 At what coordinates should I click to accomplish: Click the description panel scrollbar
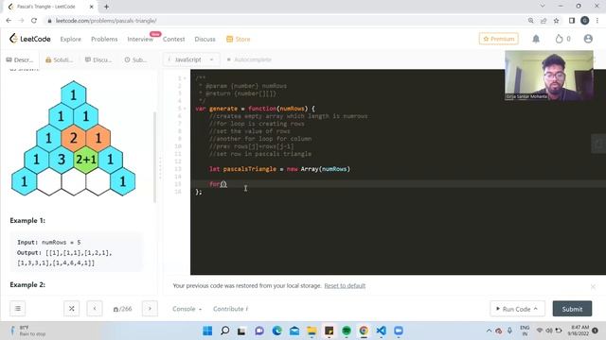click(155, 157)
